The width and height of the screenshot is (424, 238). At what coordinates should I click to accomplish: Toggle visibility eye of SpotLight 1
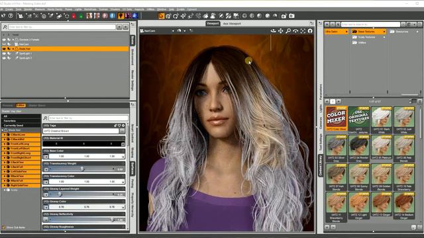(x=4, y=54)
